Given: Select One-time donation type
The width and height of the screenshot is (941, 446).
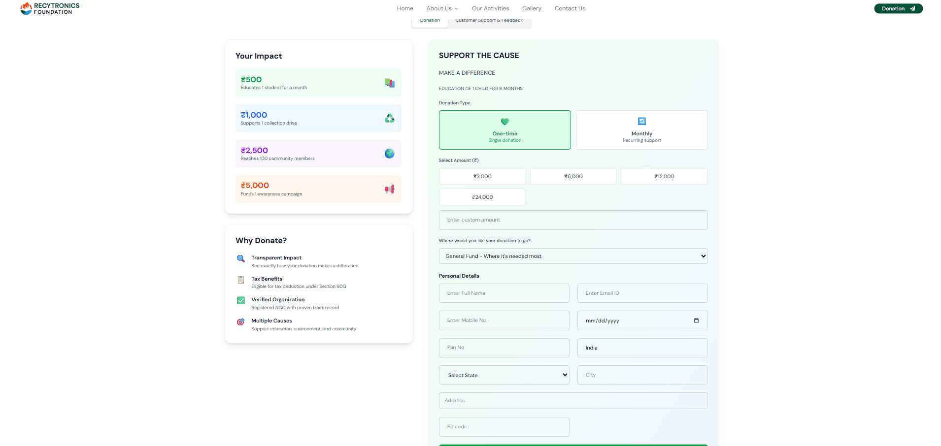Looking at the screenshot, I should pos(504,130).
